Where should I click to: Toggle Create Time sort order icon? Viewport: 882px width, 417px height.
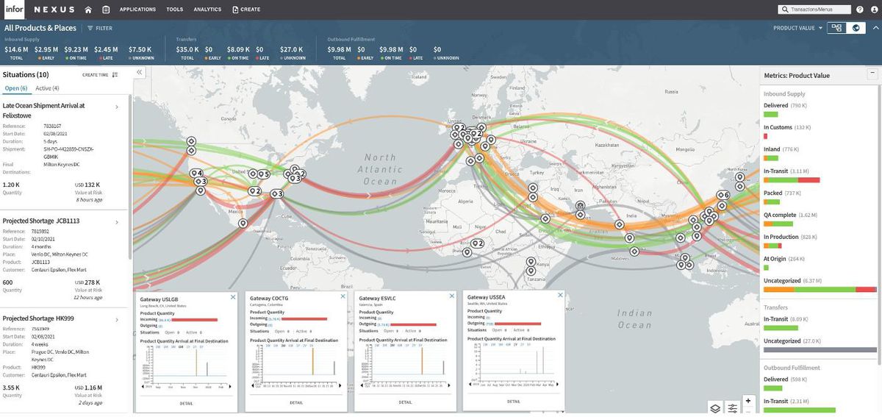pos(115,74)
